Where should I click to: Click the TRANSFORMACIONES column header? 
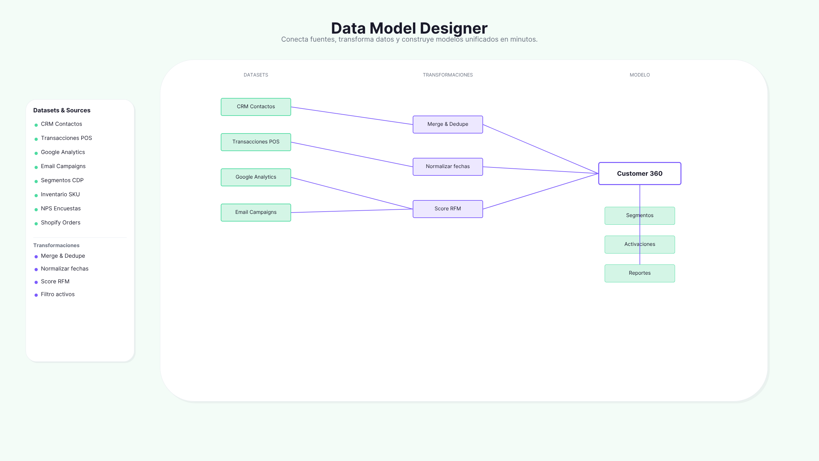[x=448, y=75]
